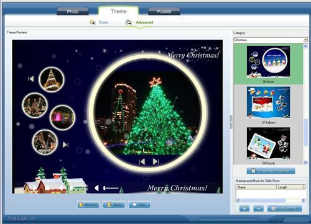Click the Advanced mode icon
Screen dimensions: 311x224
[x=129, y=22]
